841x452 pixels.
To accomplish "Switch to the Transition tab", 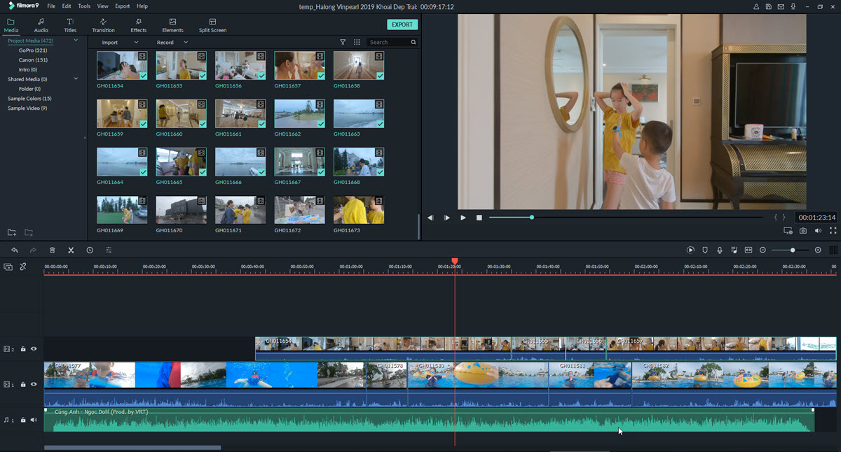I will [x=103, y=25].
